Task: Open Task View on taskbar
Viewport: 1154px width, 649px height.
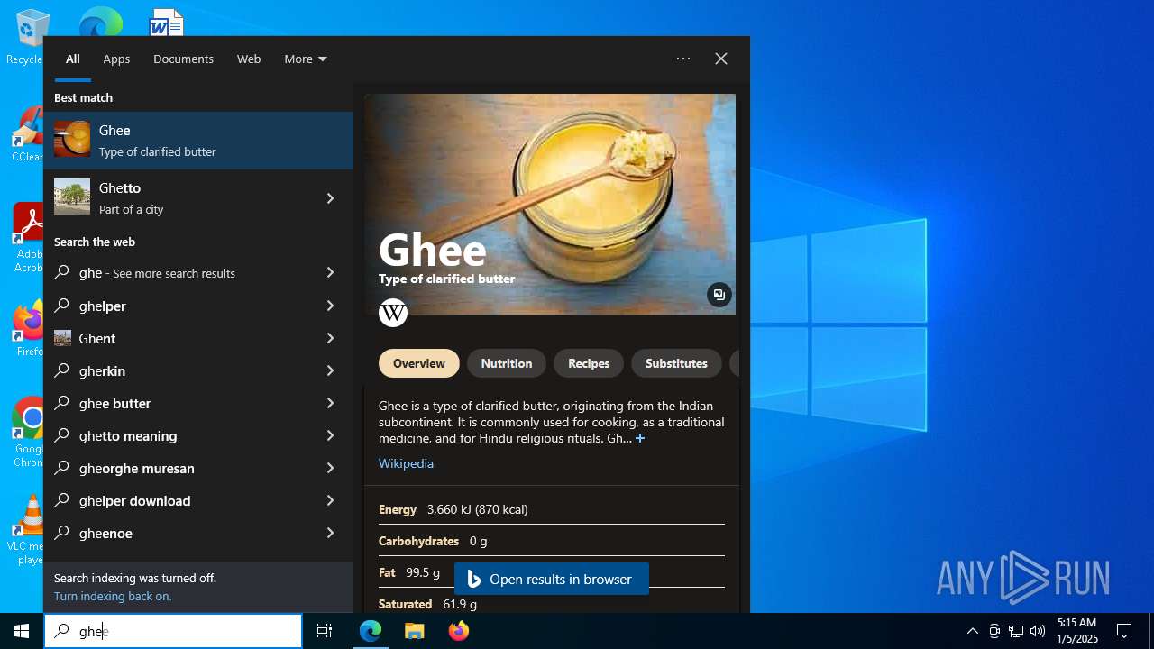Action: [x=325, y=631]
